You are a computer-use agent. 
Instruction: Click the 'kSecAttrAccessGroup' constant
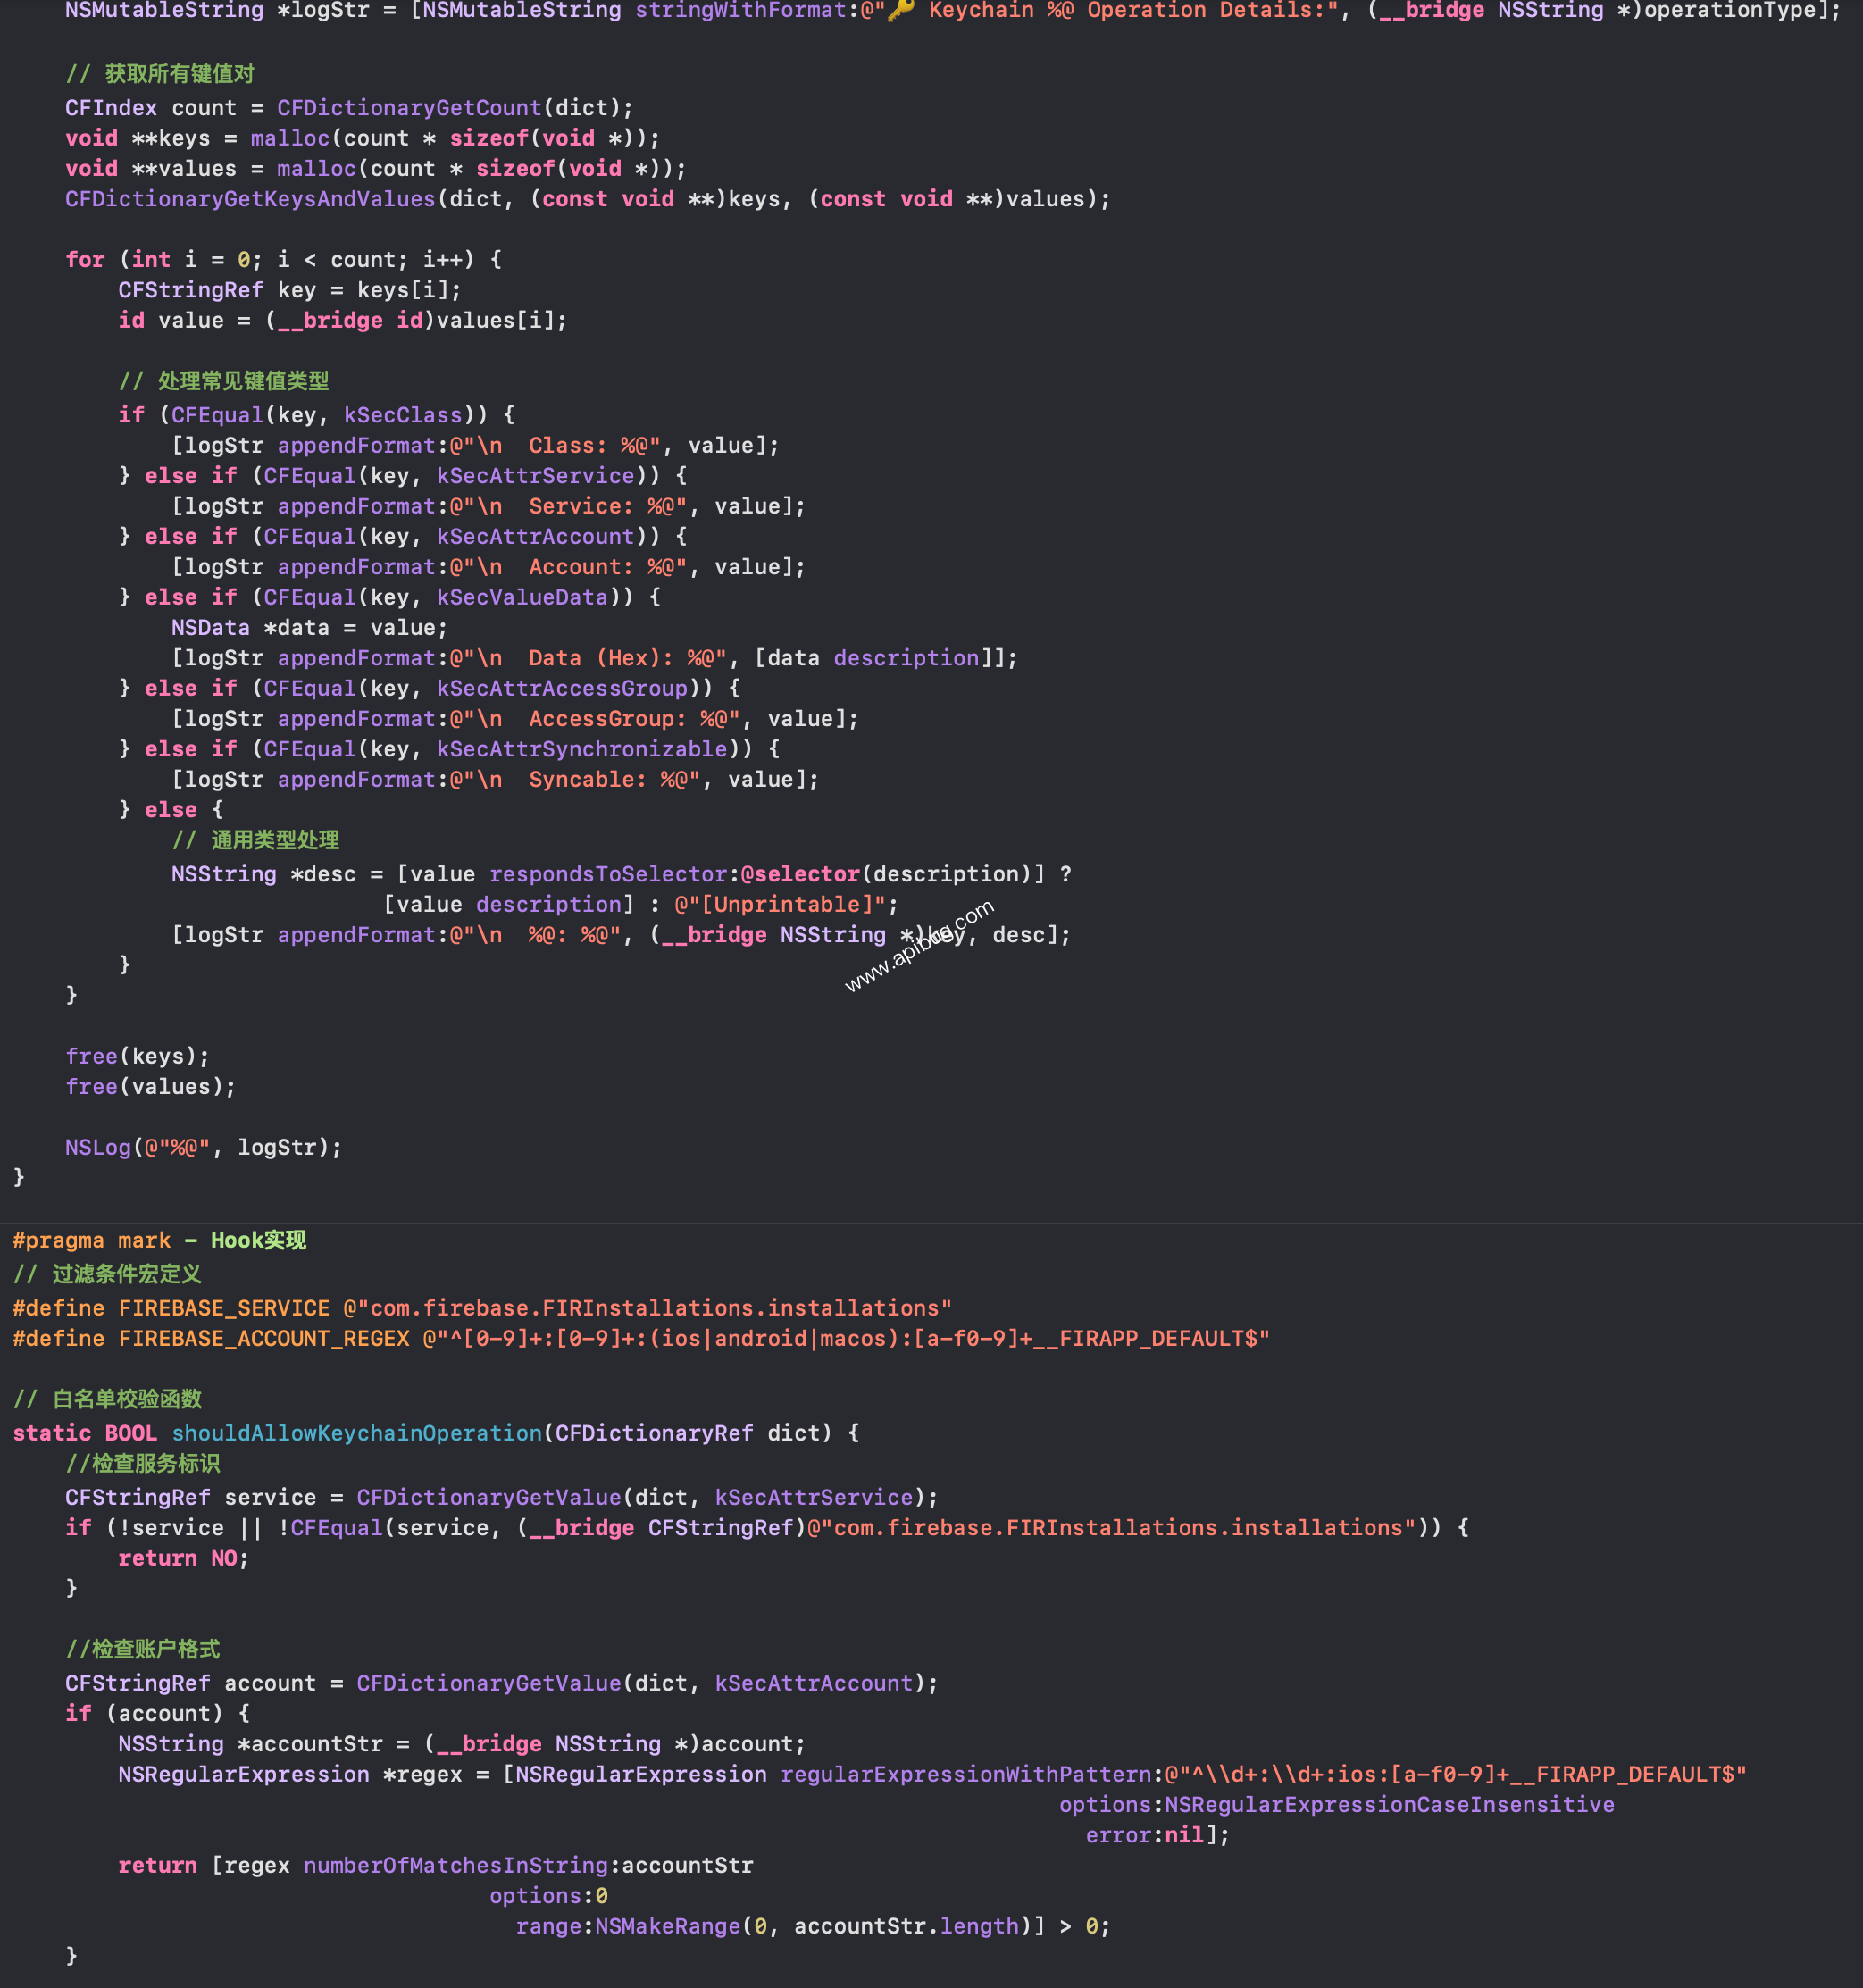(x=562, y=688)
